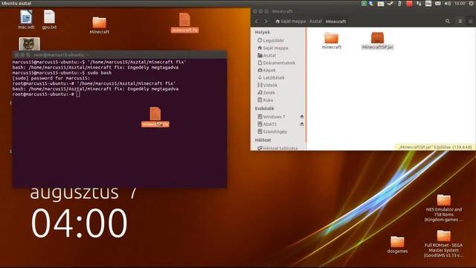
Task: Click the checkmark indicator in top panel
Action: (x=390, y=3)
